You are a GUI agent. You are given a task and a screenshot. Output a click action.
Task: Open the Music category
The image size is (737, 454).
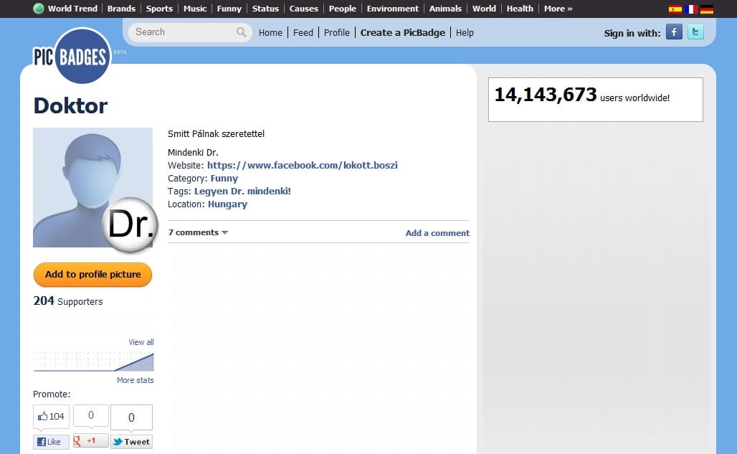(x=195, y=9)
